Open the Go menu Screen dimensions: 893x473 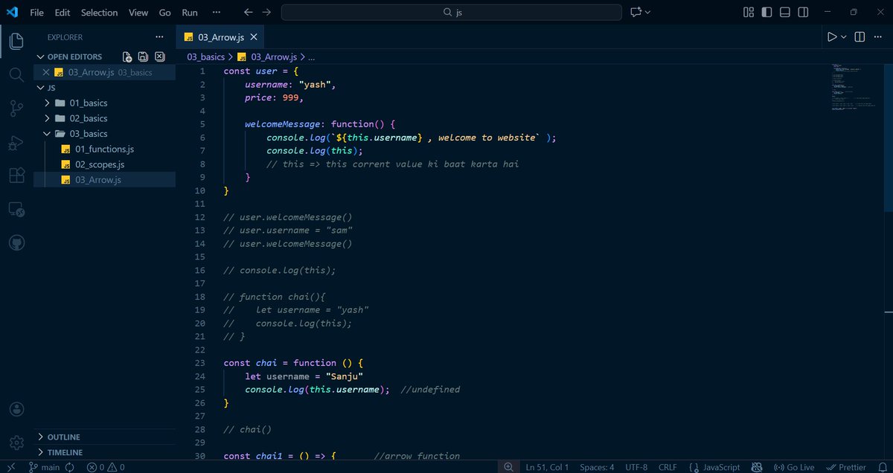tap(164, 13)
